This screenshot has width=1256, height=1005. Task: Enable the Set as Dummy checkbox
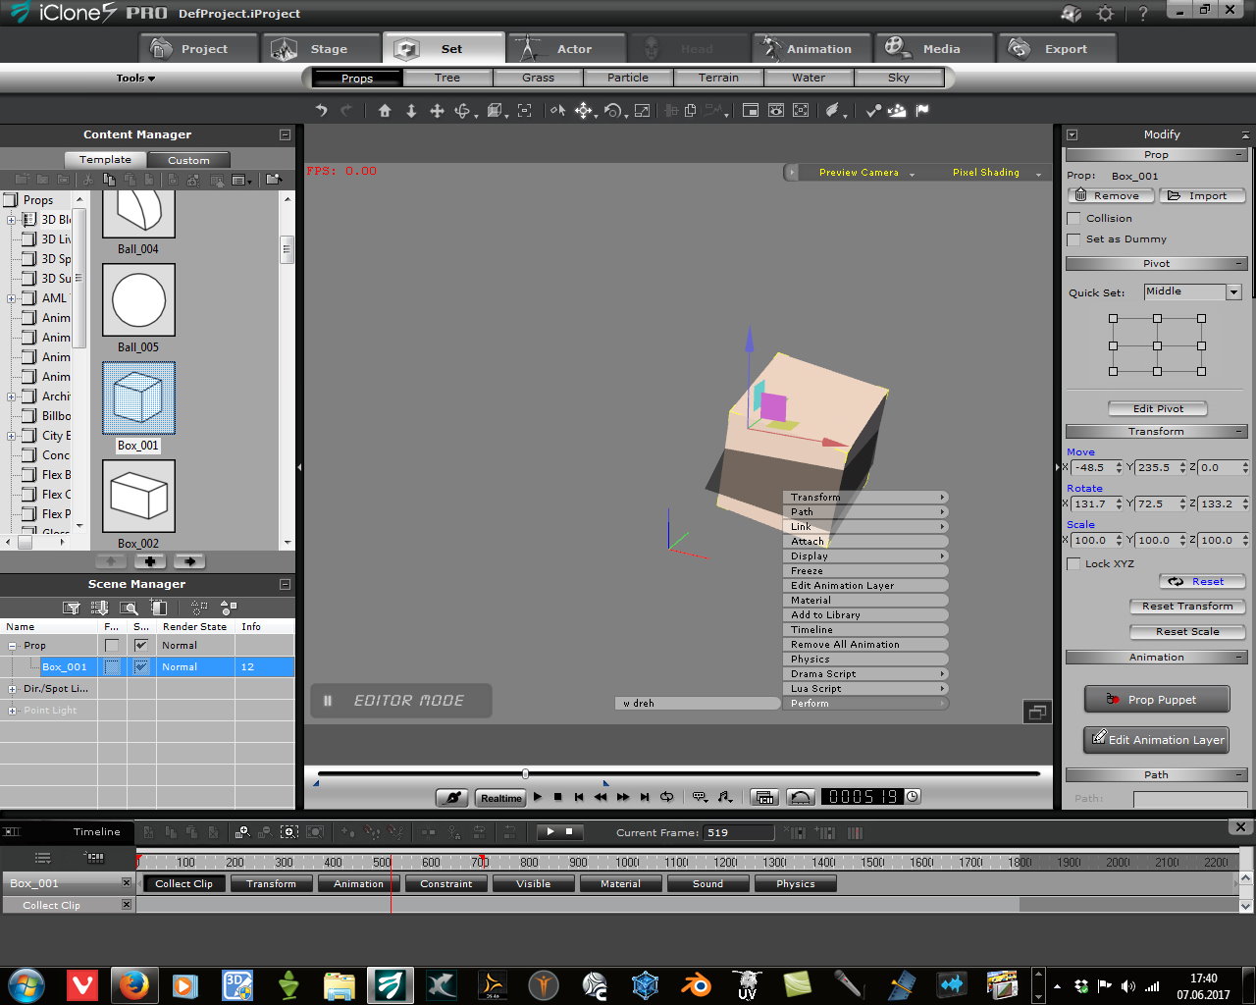coord(1073,239)
